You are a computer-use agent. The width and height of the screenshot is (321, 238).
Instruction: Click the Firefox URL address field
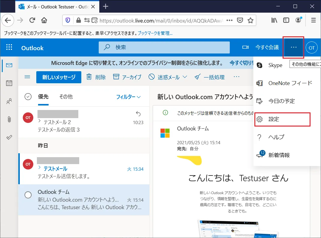[161, 20]
